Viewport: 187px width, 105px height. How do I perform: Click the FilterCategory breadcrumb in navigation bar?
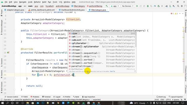[x=78, y=6]
